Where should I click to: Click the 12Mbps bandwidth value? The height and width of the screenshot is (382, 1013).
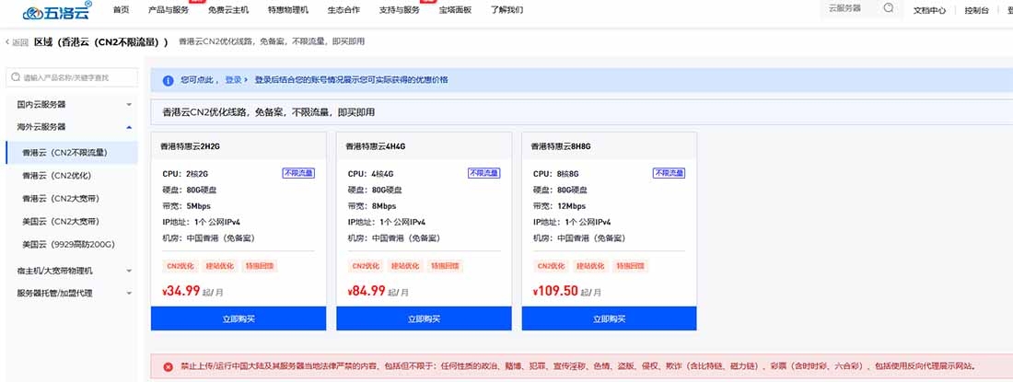point(571,206)
